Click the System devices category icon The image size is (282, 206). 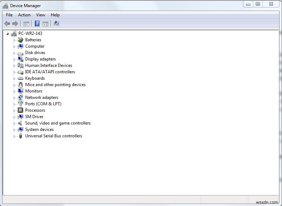click(21, 130)
